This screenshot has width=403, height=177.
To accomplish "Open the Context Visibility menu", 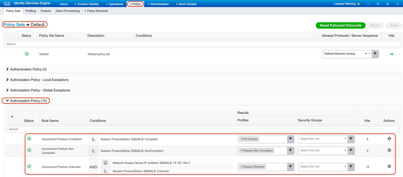I will click(87, 4).
